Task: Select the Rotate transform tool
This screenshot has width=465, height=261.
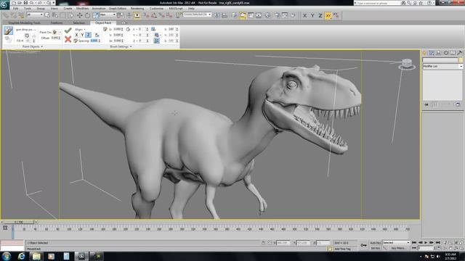Action: pyautogui.click(x=87, y=15)
